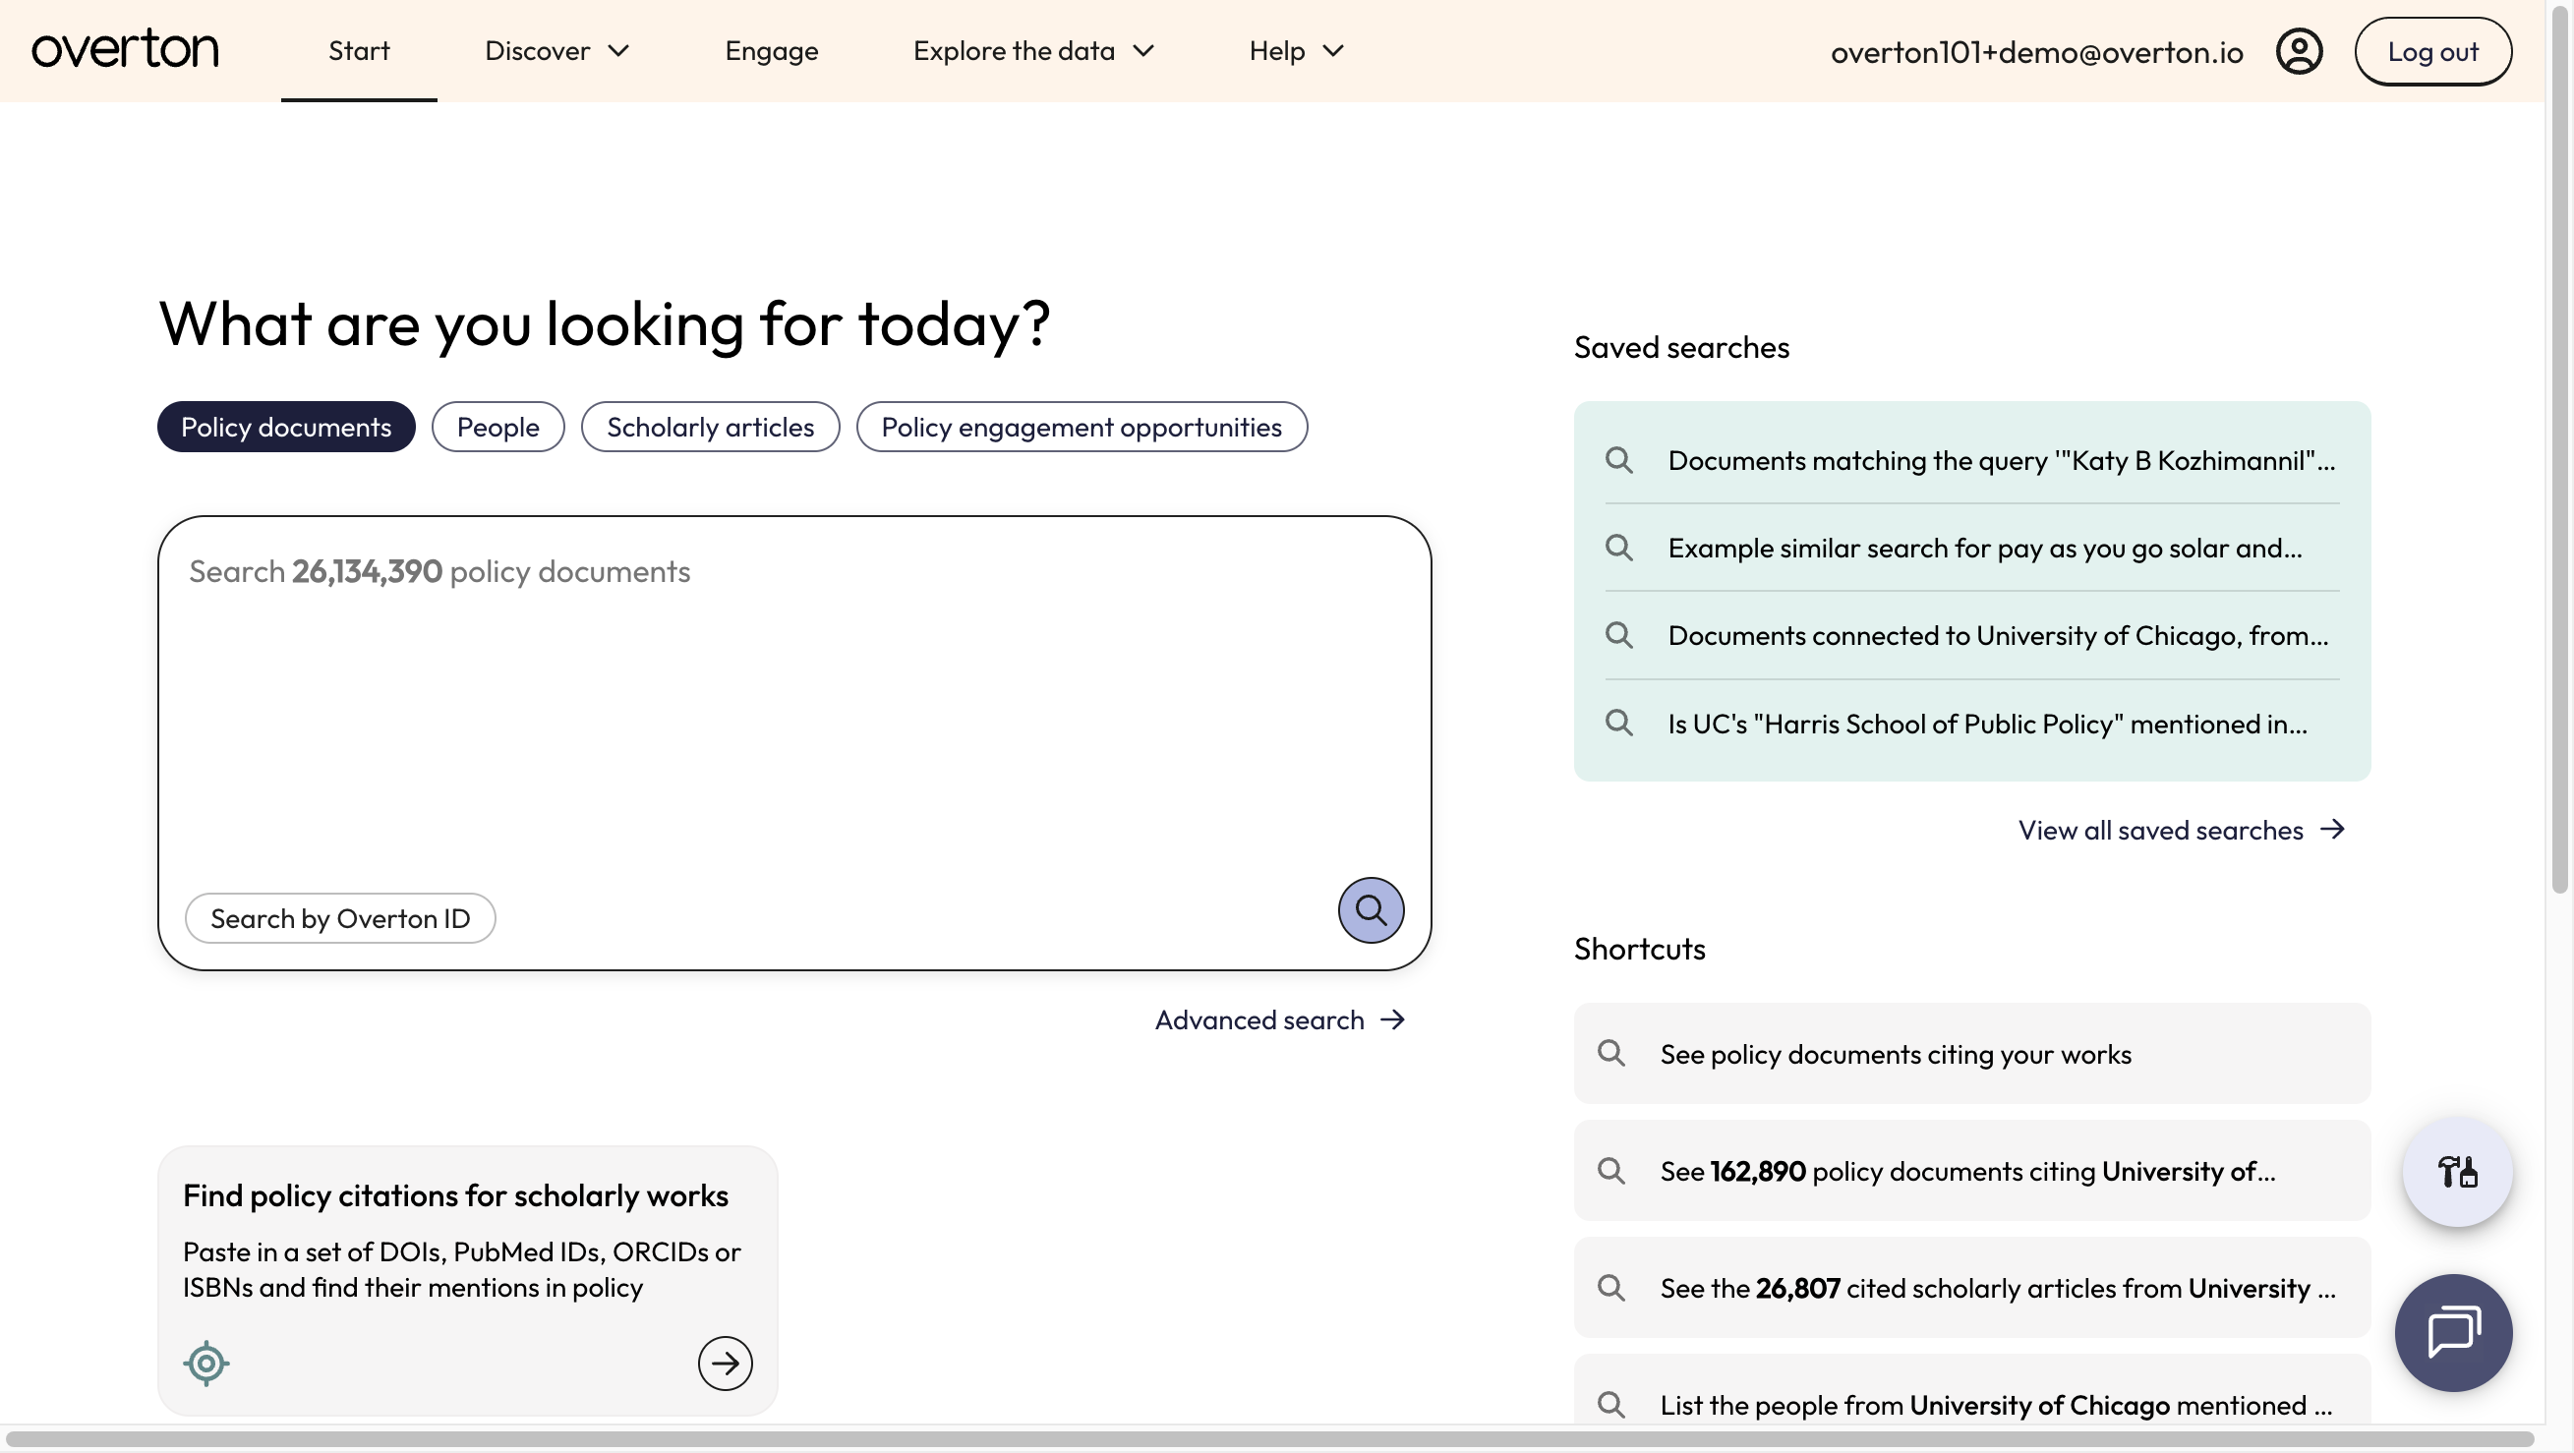Open the Engage nav item

pos(772,51)
